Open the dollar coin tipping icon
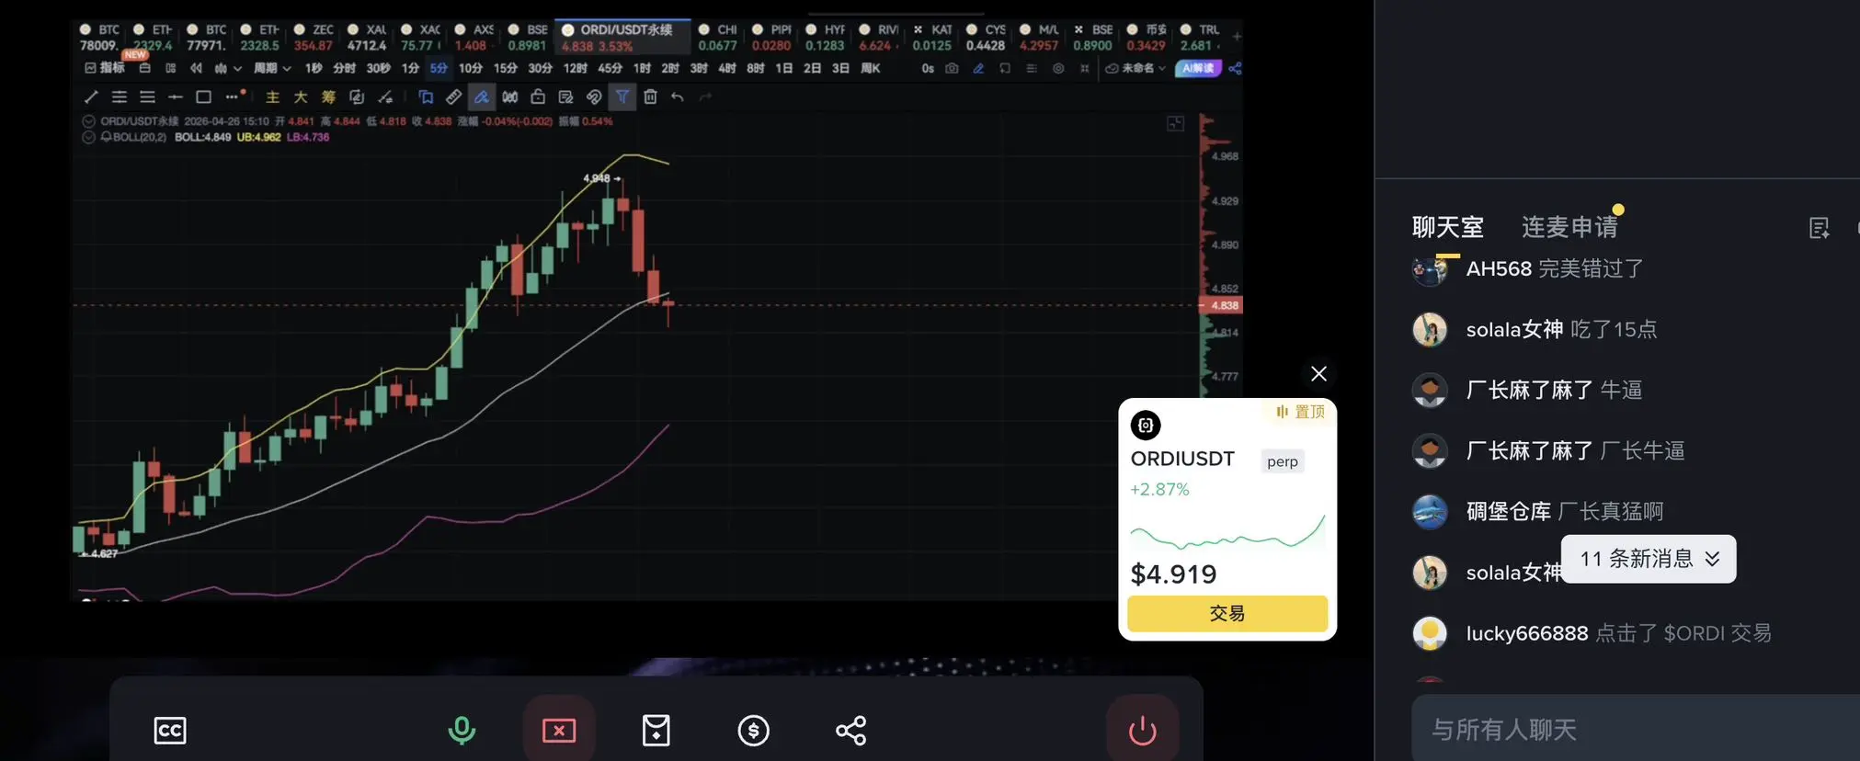Viewport: 1860px width, 761px height. pyautogui.click(x=753, y=731)
